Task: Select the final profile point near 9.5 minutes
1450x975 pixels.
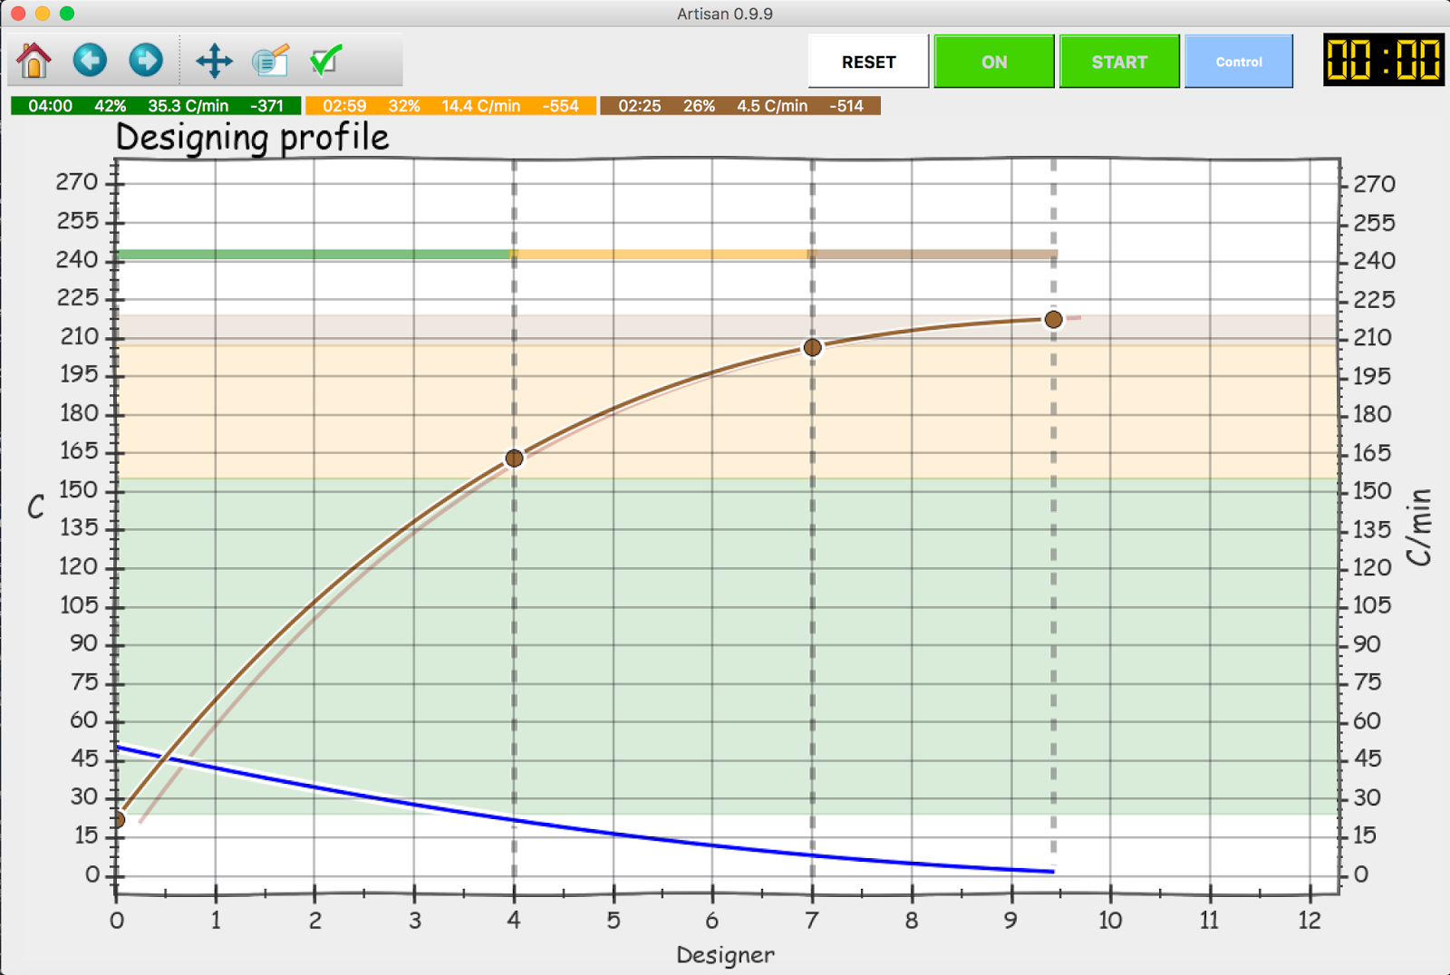Action: pyautogui.click(x=1052, y=319)
